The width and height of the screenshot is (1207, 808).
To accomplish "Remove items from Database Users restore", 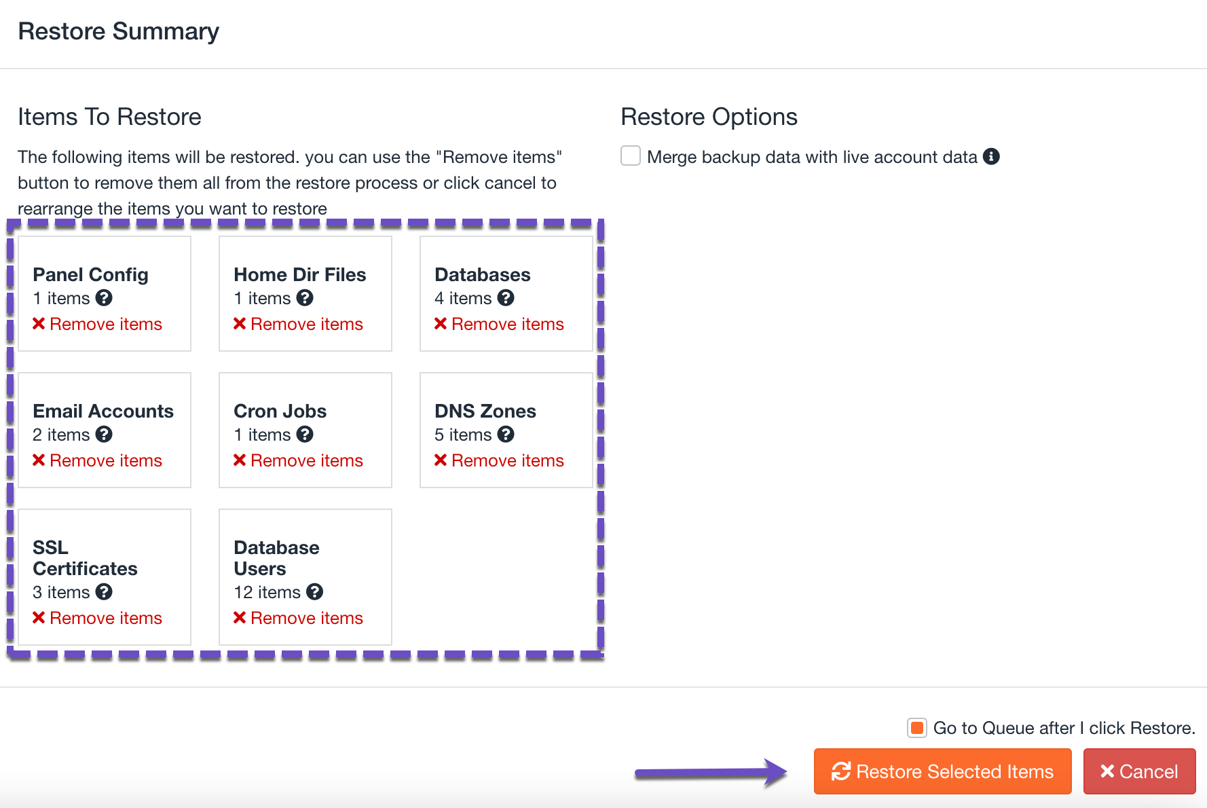I will point(298,618).
